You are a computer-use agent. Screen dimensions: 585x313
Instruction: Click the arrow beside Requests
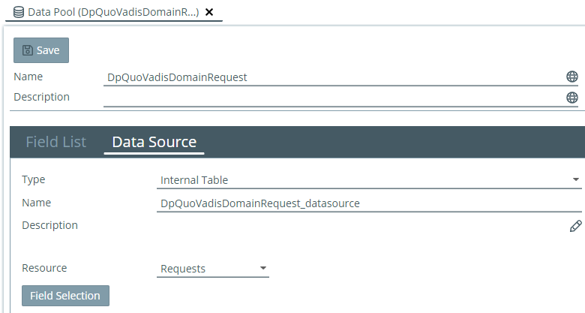tap(262, 269)
